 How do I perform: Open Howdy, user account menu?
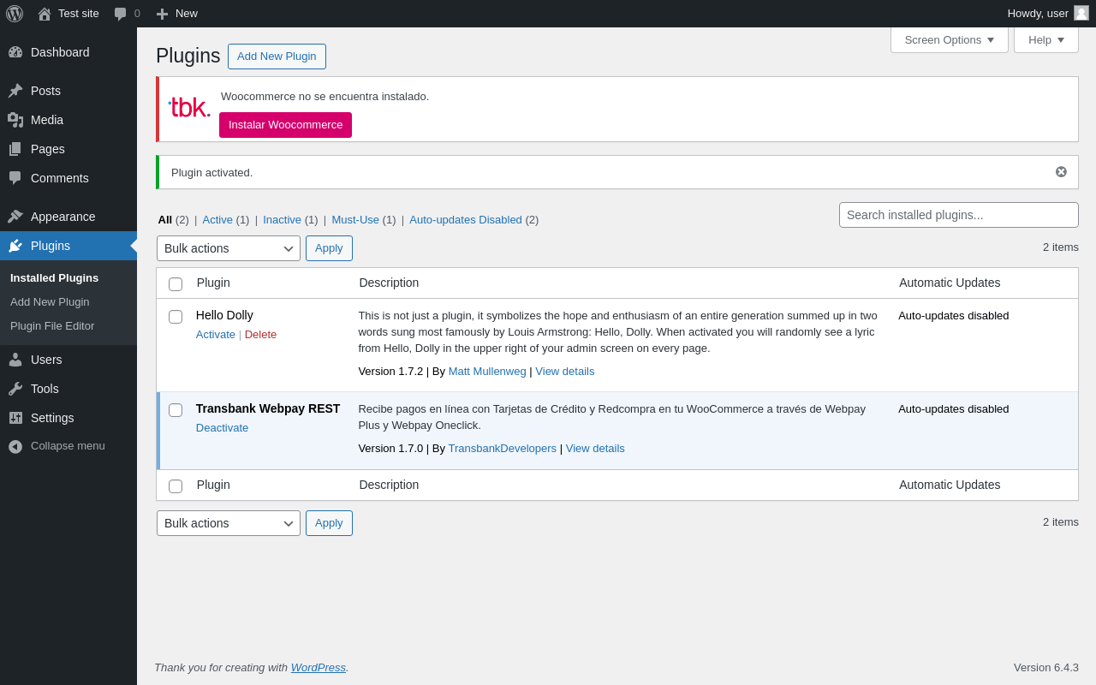pyautogui.click(x=1048, y=14)
